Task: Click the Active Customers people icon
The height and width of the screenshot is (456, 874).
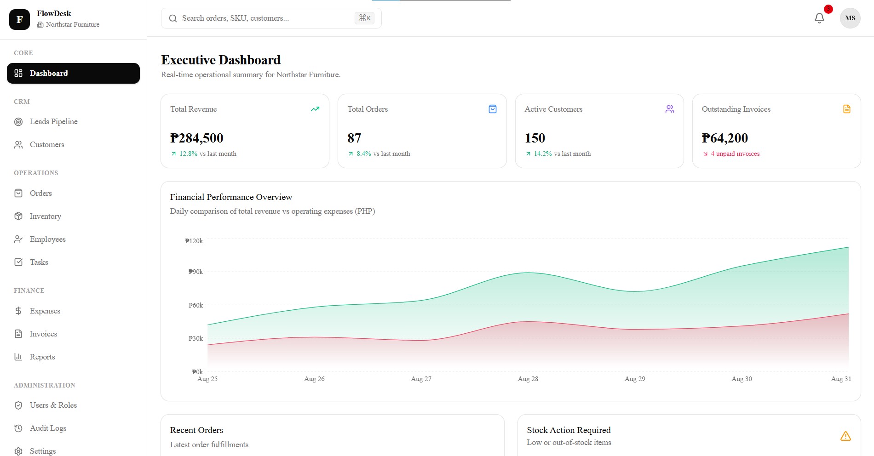Action: point(670,109)
